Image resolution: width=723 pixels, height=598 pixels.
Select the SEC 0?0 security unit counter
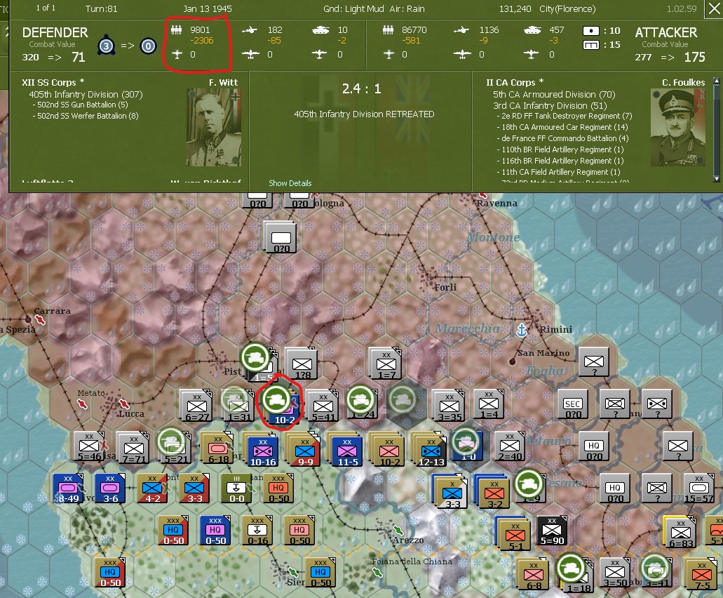coord(572,404)
